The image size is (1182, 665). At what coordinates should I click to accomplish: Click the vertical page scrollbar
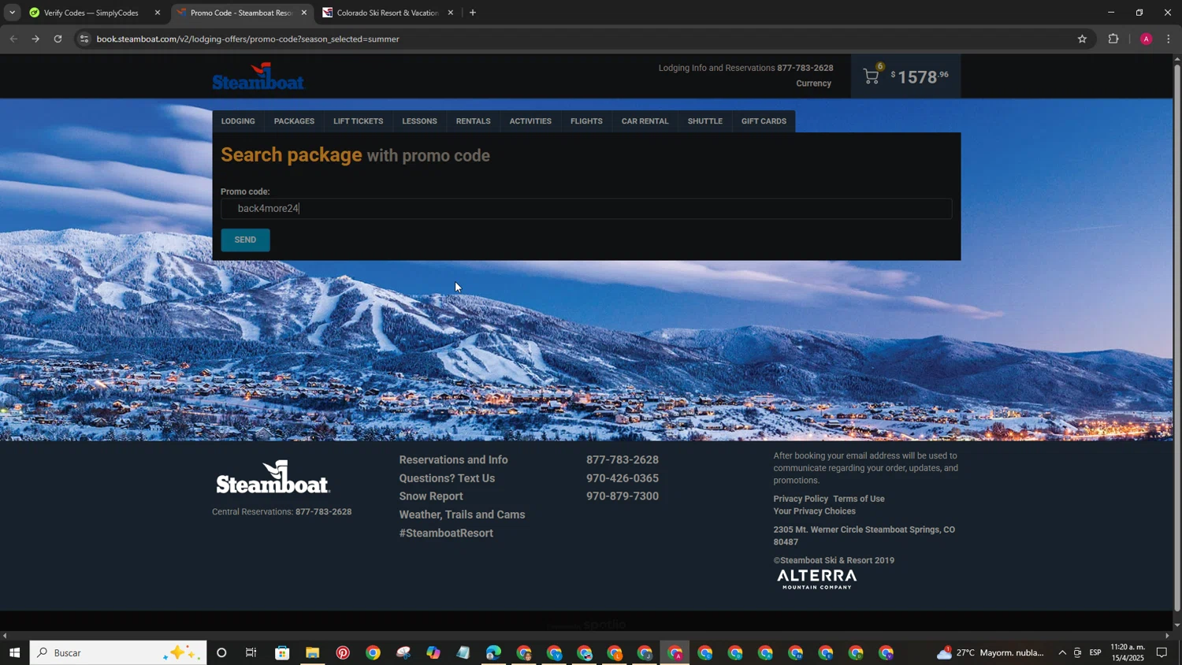click(1177, 339)
